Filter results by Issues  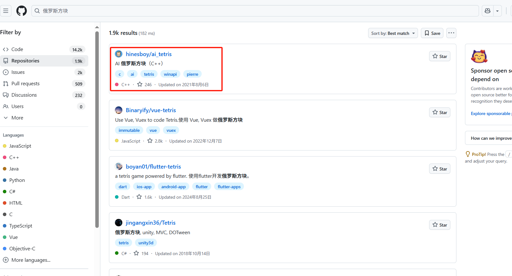tap(44, 72)
